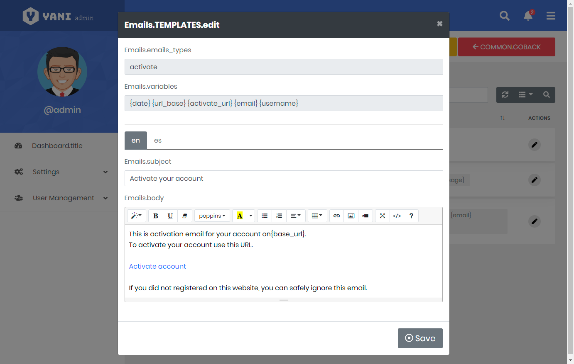Insert a video with the video icon
This screenshot has height=364, width=574.
point(365,216)
